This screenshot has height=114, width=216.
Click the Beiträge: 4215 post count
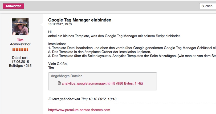click(20, 65)
